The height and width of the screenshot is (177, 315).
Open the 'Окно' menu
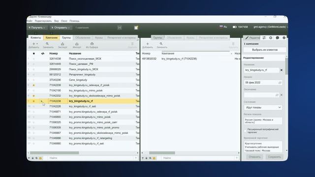coord(64,21)
